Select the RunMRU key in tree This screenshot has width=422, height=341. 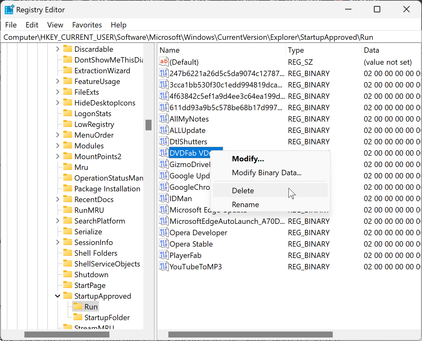(x=89, y=210)
